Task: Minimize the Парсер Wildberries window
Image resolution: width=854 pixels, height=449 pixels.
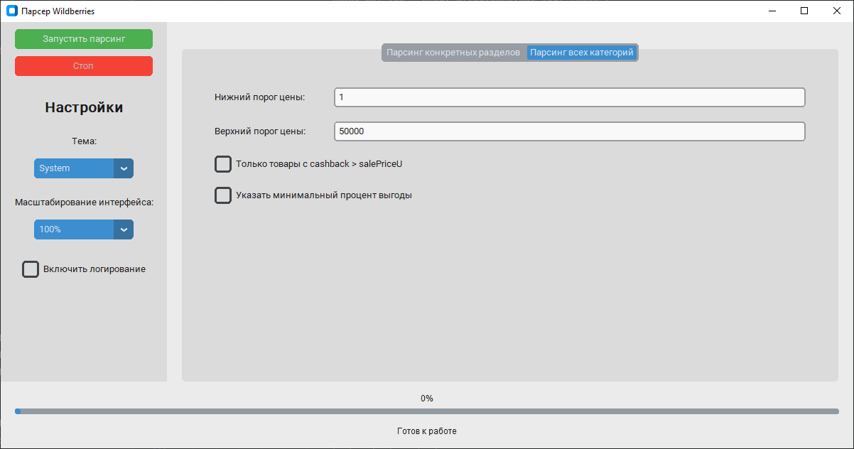Action: 772,11
